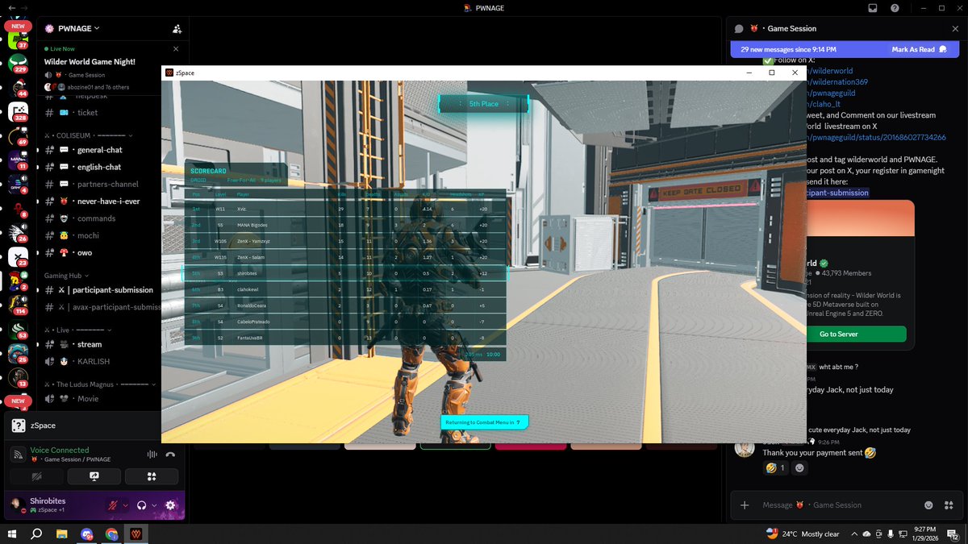This screenshot has height=544, width=968.
Task: Expand PWNAGE server menu dropdown
Action: (x=97, y=28)
